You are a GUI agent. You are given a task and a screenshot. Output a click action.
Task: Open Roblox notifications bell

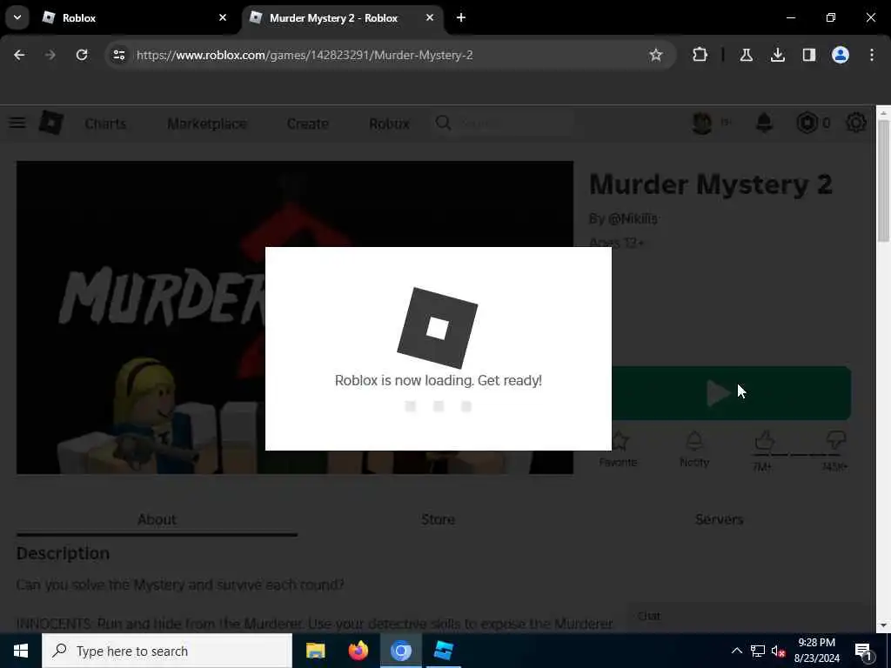coord(764,123)
